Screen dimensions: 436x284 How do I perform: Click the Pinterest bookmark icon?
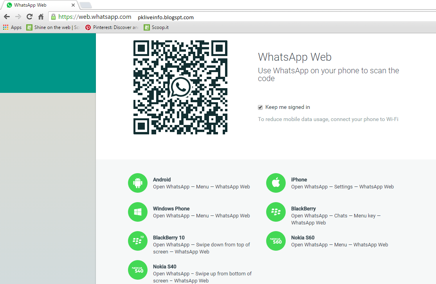click(x=88, y=27)
